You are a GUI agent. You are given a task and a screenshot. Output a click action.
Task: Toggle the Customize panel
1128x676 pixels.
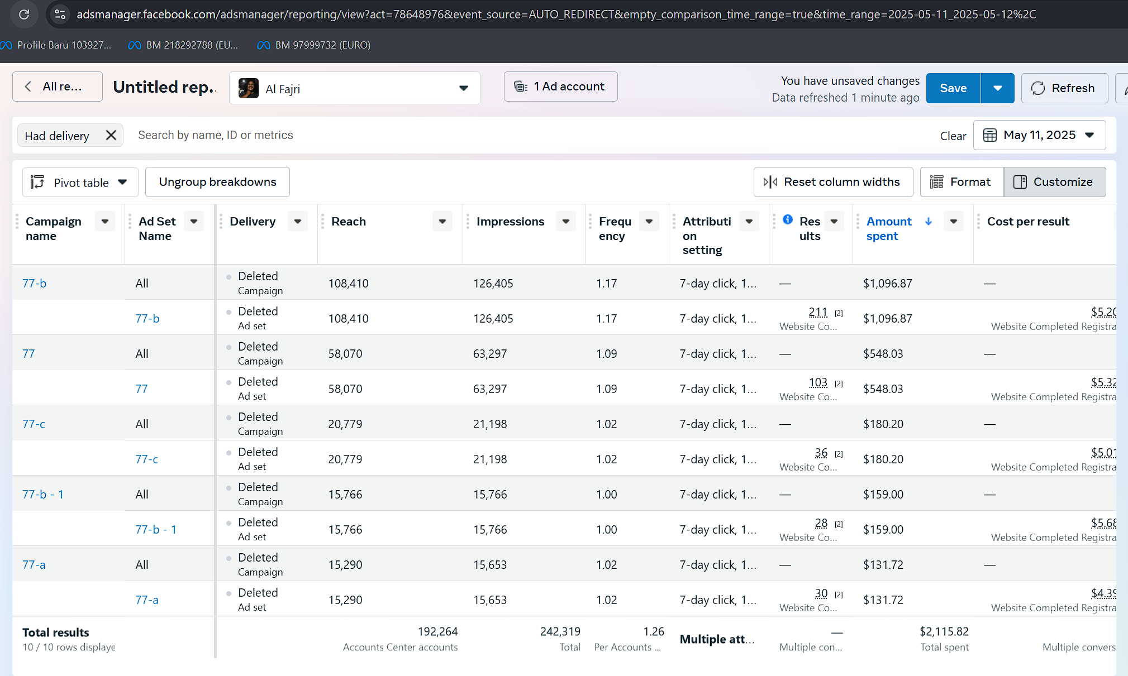pyautogui.click(x=1054, y=182)
